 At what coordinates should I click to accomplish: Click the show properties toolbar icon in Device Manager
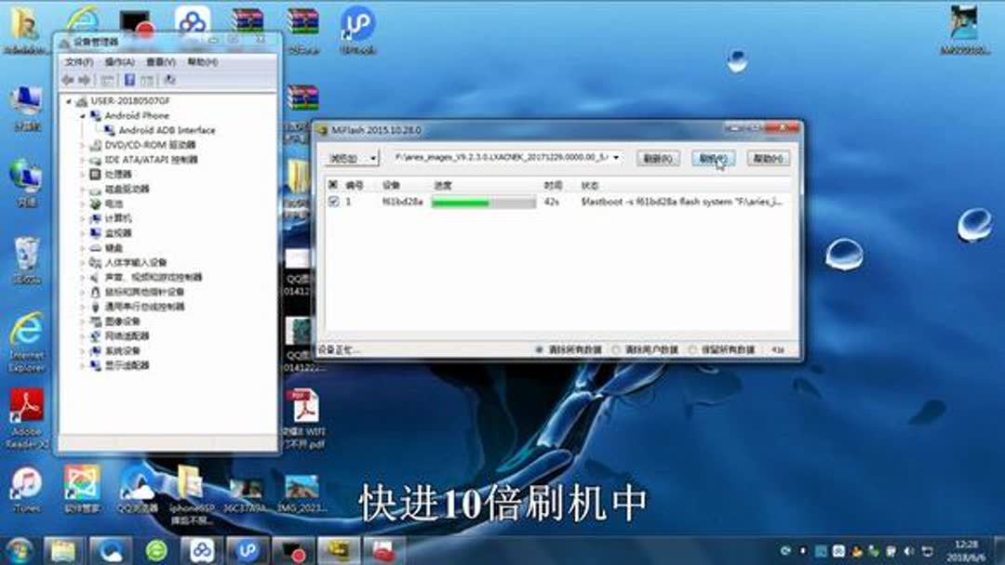pos(105,81)
